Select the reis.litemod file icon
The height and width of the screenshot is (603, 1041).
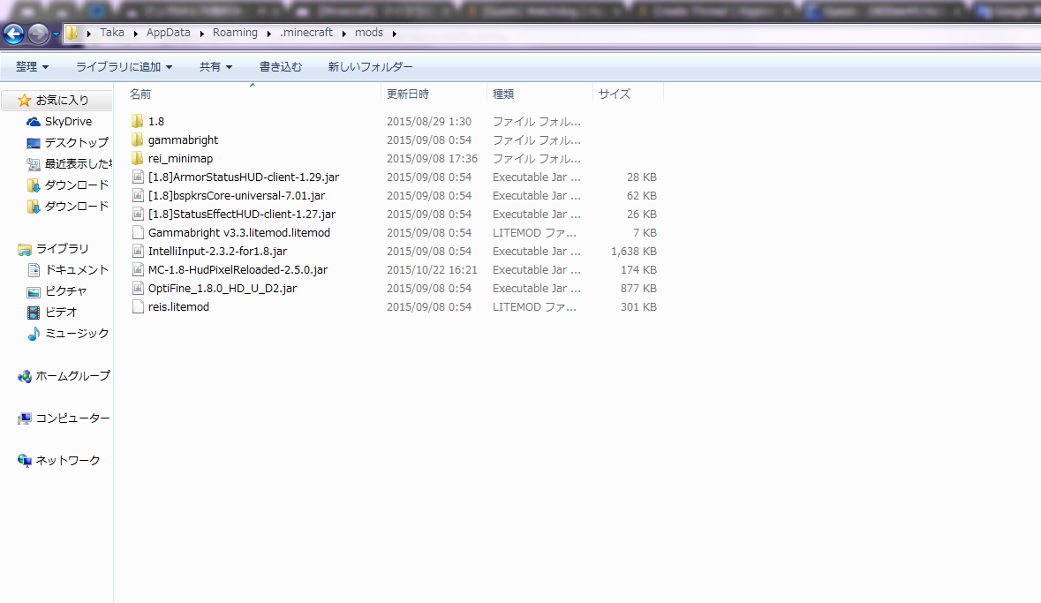[x=138, y=307]
